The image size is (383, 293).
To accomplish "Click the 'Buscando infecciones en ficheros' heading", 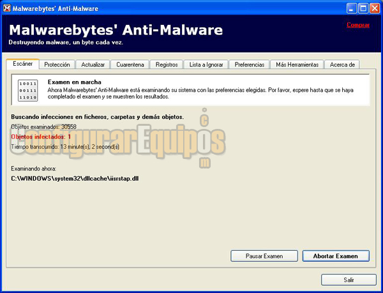I will click(97, 117).
